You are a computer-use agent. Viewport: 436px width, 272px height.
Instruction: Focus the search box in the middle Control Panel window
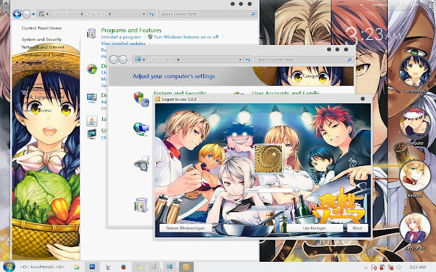tap(303, 59)
